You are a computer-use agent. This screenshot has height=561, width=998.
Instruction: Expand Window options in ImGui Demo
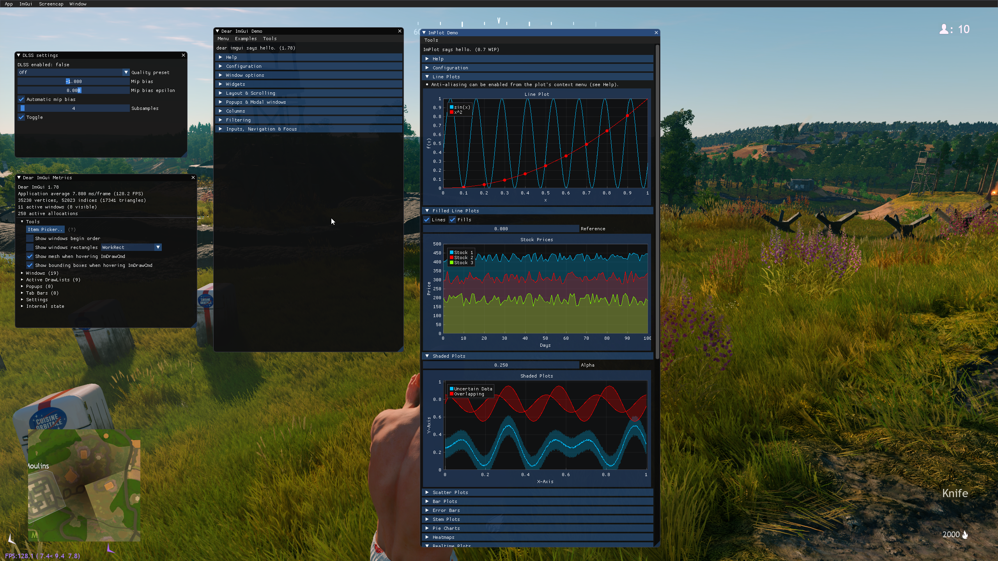tap(308, 75)
